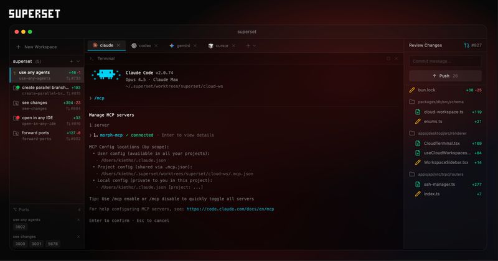The image size is (498, 261).
Task: Switch to the cursor tab
Action: pyautogui.click(x=222, y=45)
